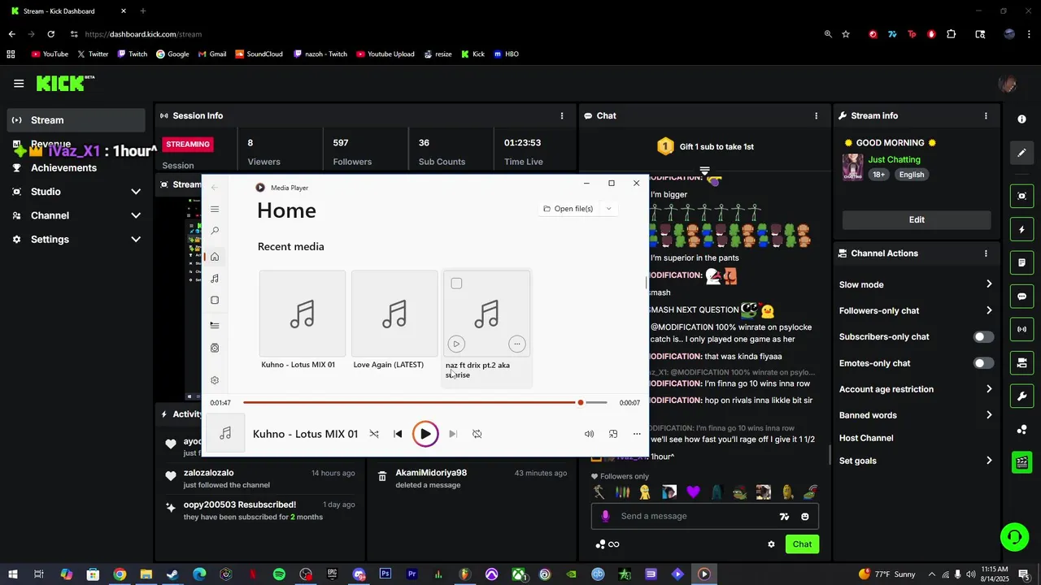Open Media Player more options ellipsis
The width and height of the screenshot is (1041, 585).
637,434
